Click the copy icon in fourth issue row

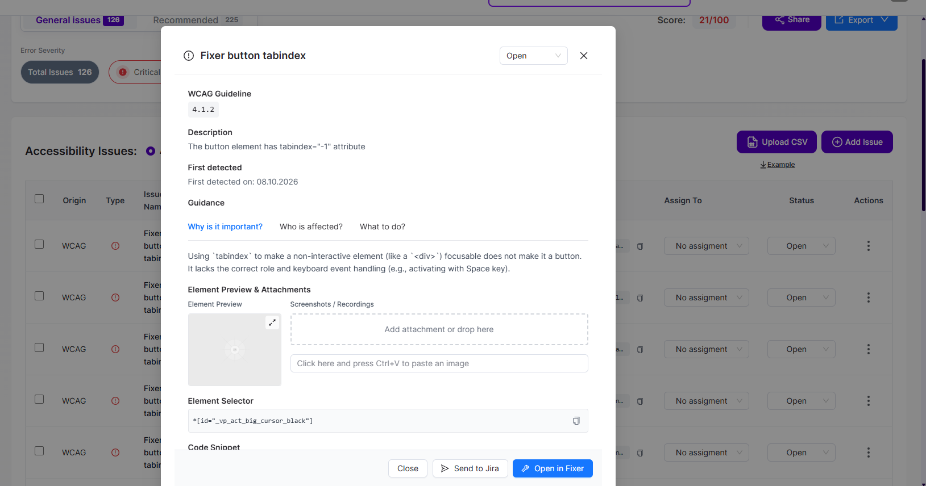640,401
